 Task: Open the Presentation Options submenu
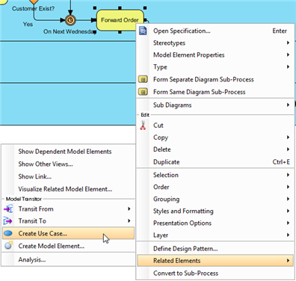(x=215, y=223)
